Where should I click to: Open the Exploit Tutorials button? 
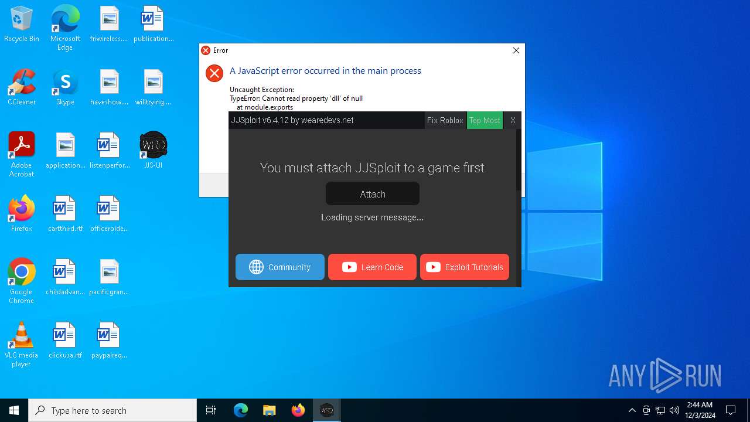pos(465,267)
